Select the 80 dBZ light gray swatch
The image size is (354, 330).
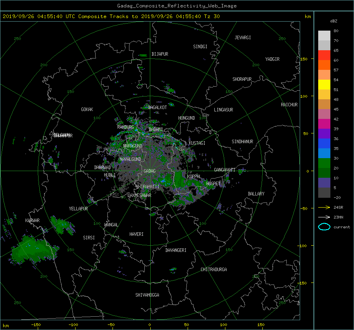point(324,35)
